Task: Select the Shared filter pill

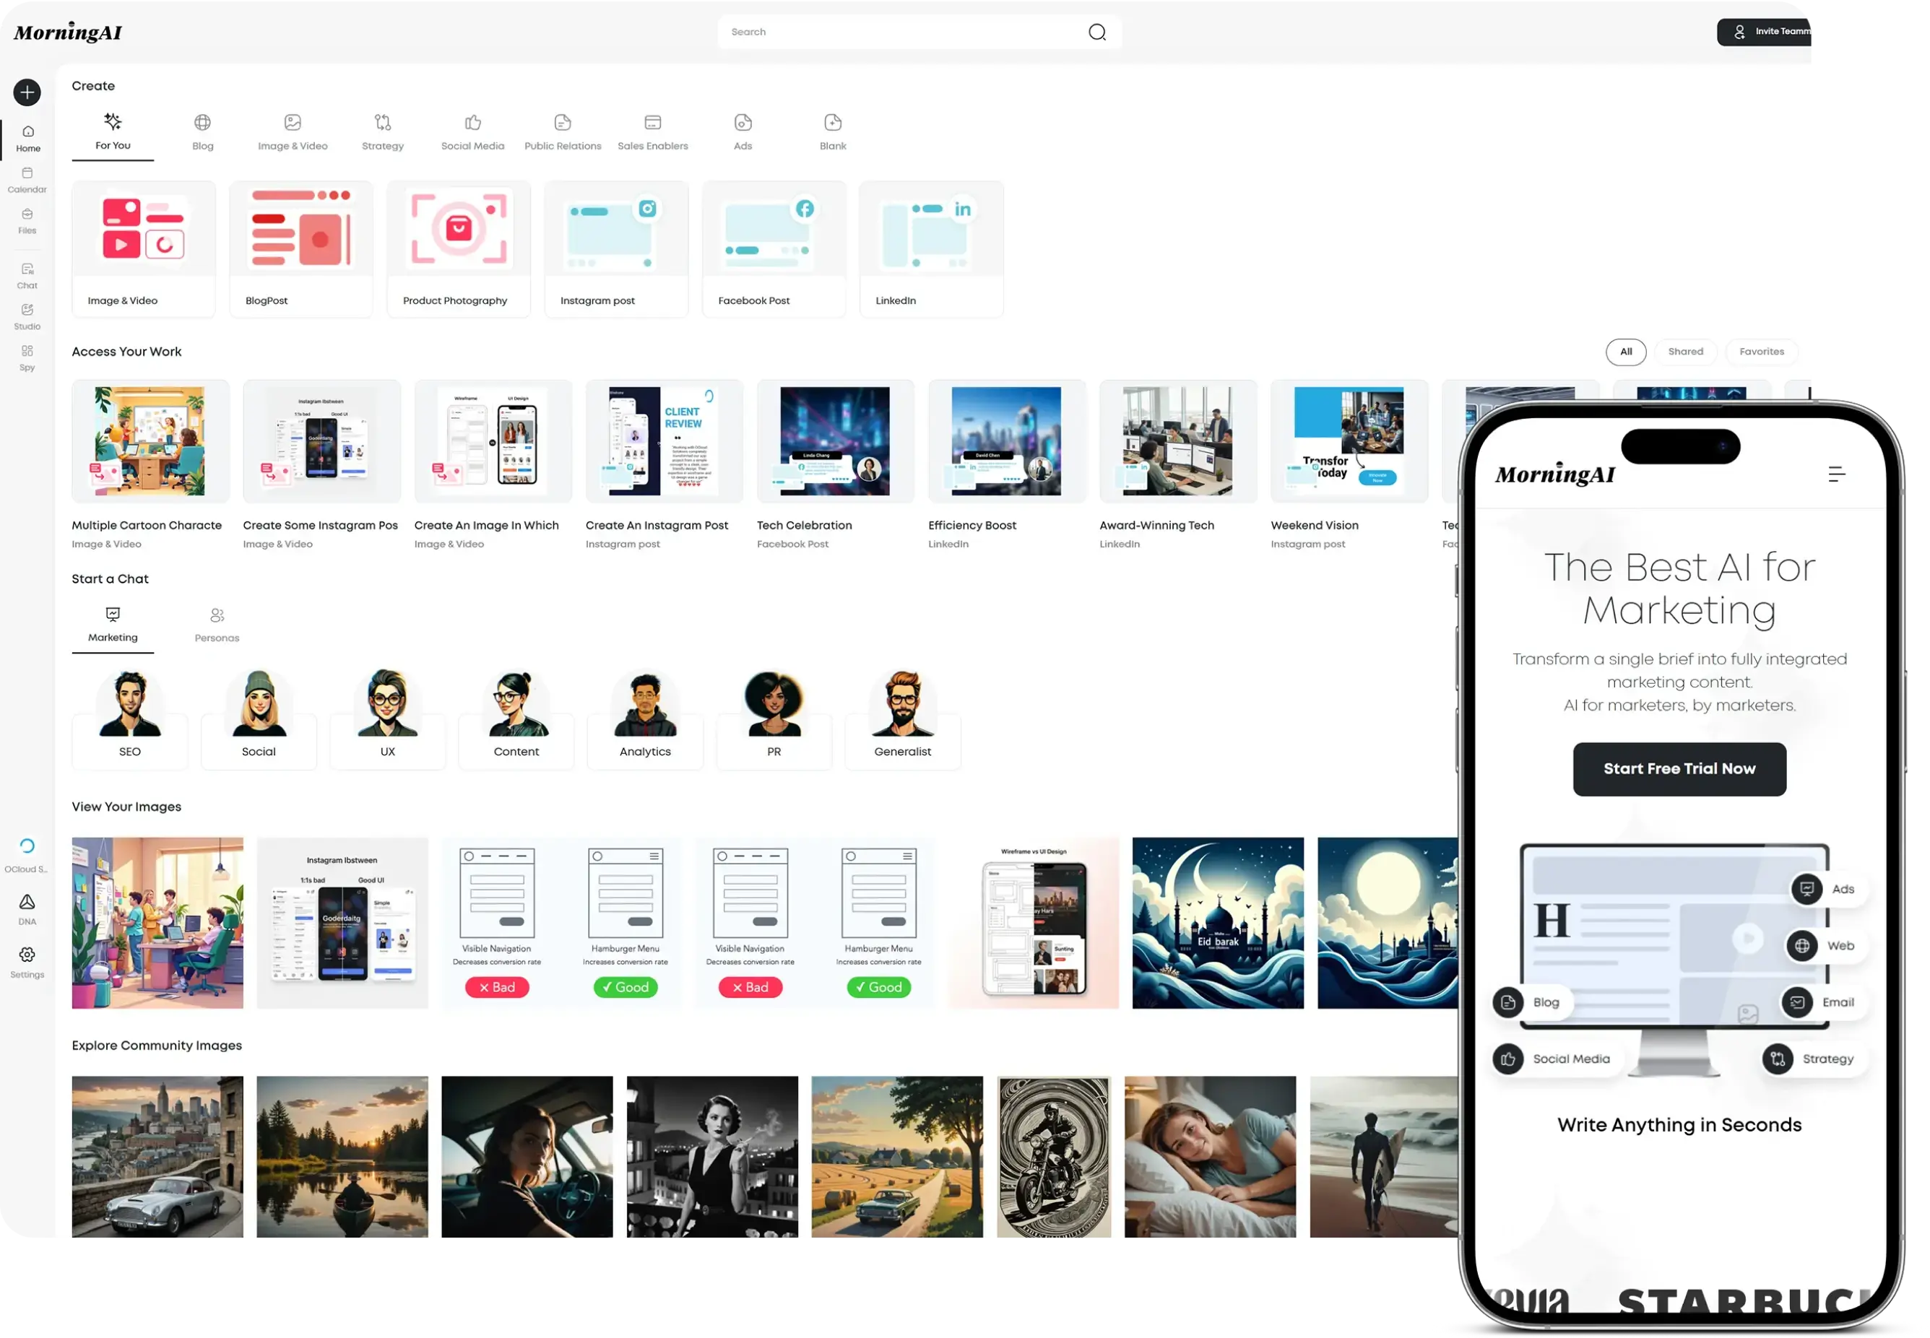Action: (x=1685, y=352)
